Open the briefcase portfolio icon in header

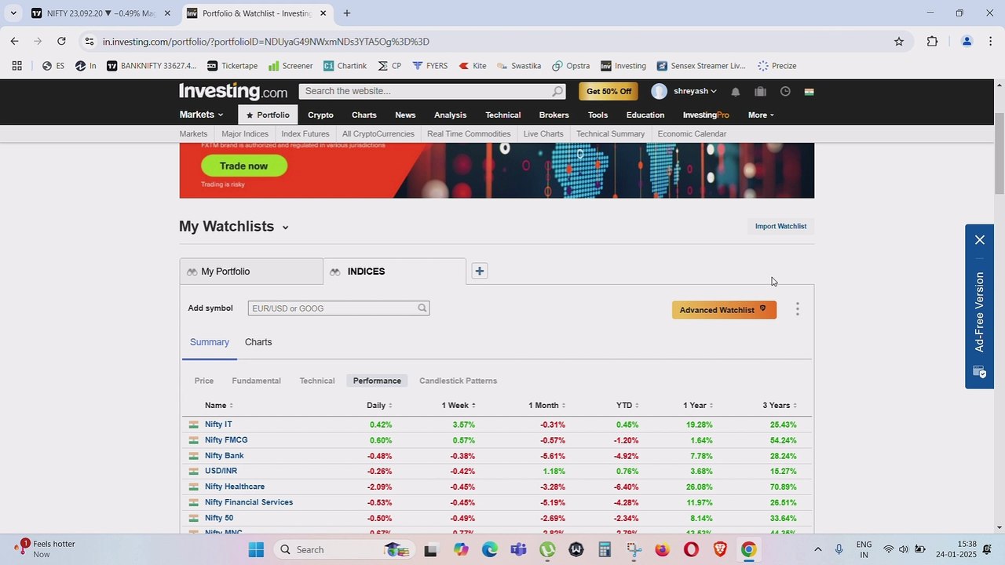(x=760, y=92)
